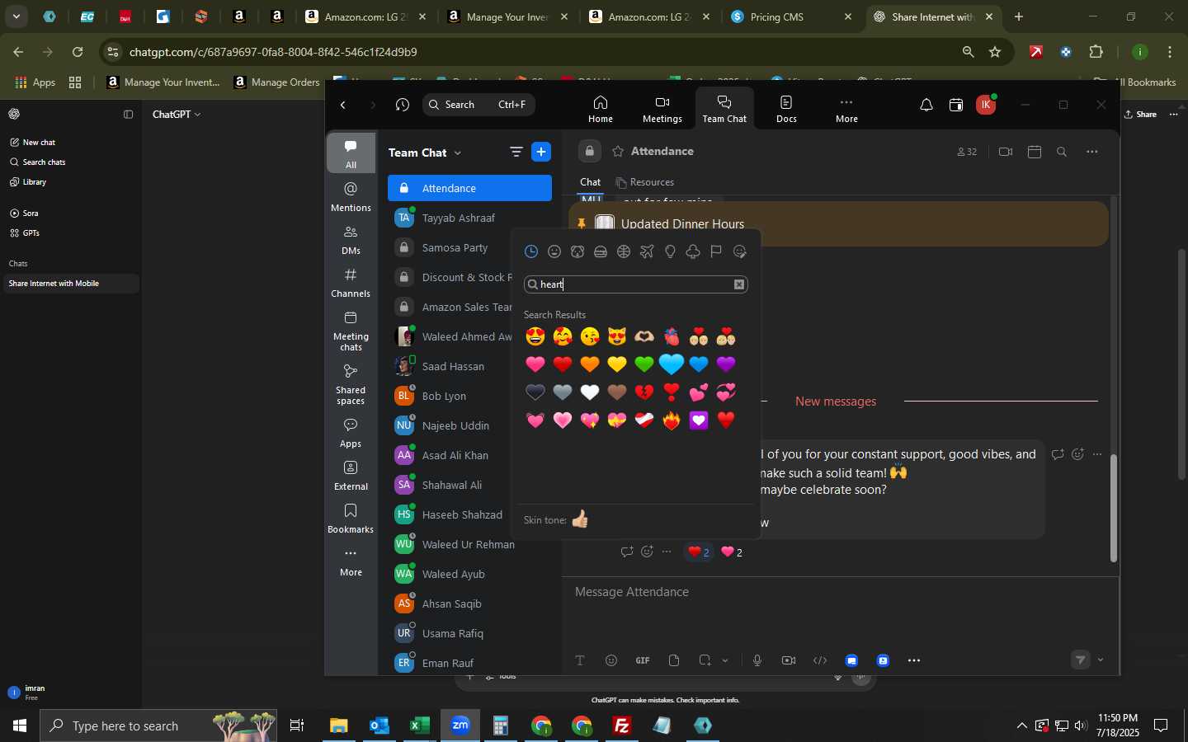The height and width of the screenshot is (742, 1188).
Task: Go to the Zoom Home tab
Action: point(601,109)
